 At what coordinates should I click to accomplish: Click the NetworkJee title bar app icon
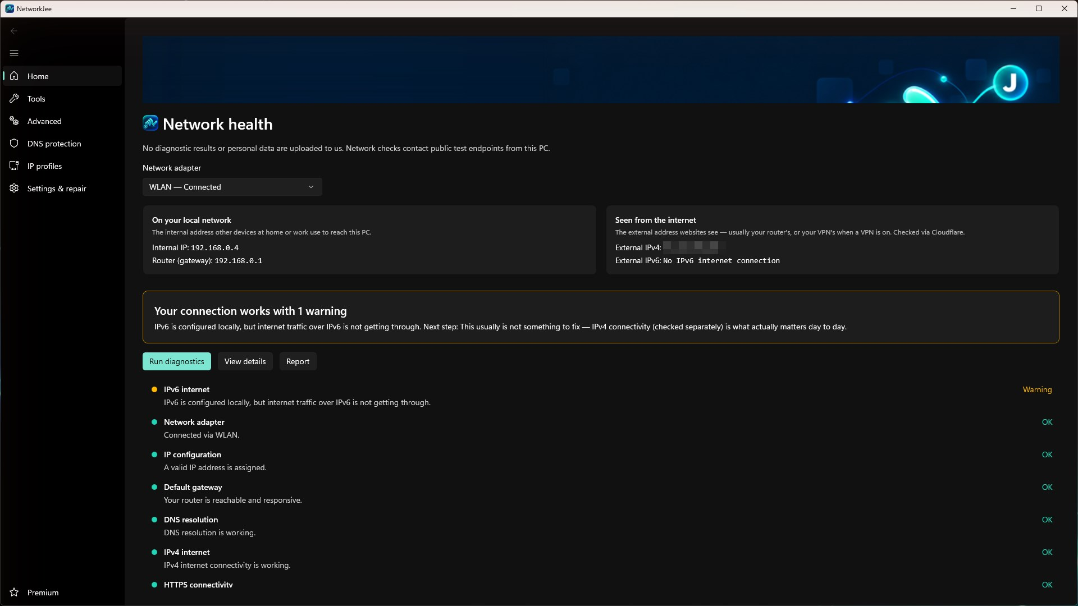(x=10, y=8)
